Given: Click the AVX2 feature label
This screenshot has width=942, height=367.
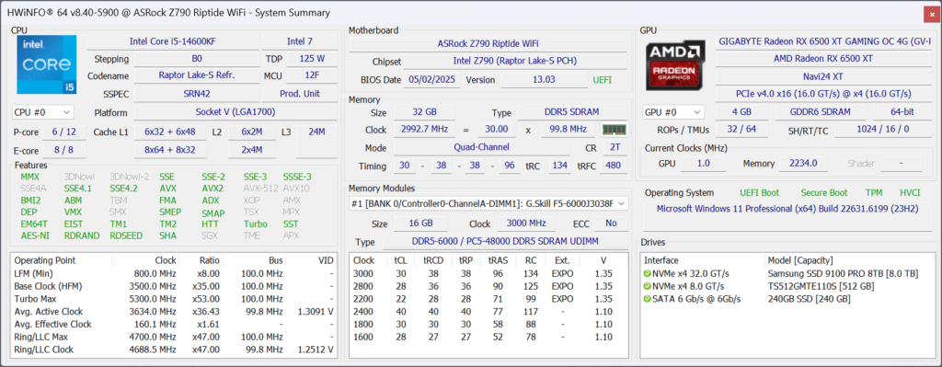Looking at the screenshot, I should (x=213, y=188).
